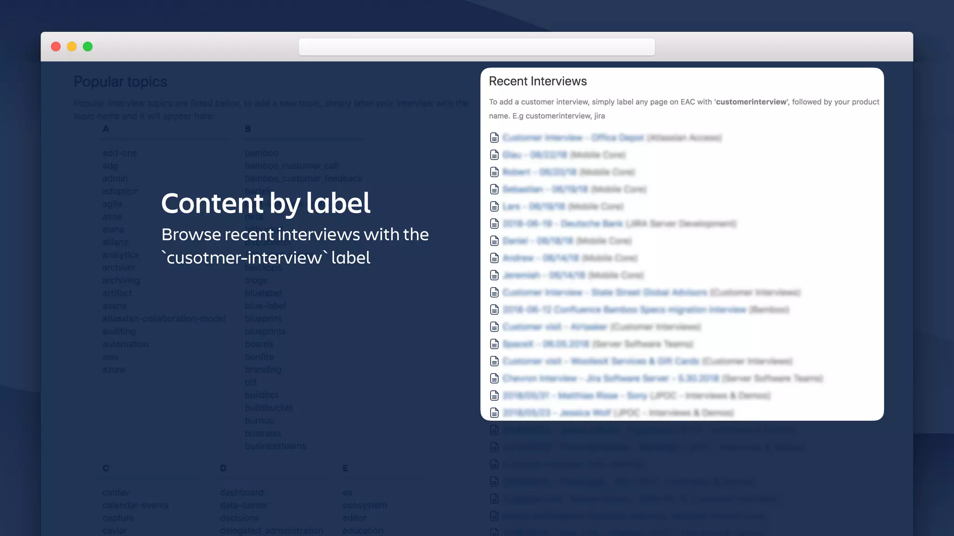Click the browser address bar
This screenshot has width=954, height=536.
click(477, 47)
